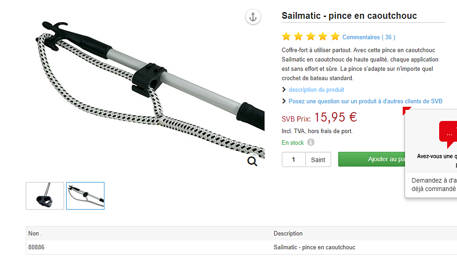The image size is (457, 264).
Task: Click the fifth gold rating star
Action: coord(335,37)
